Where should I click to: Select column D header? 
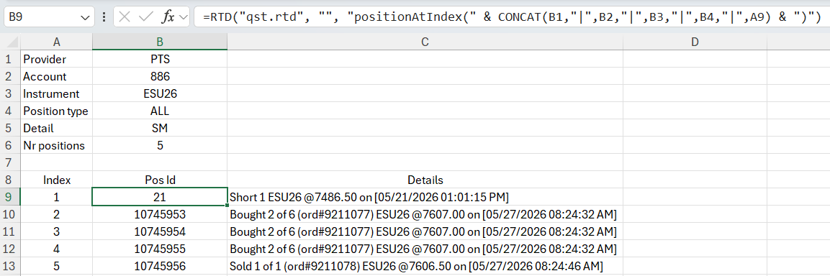coord(695,42)
